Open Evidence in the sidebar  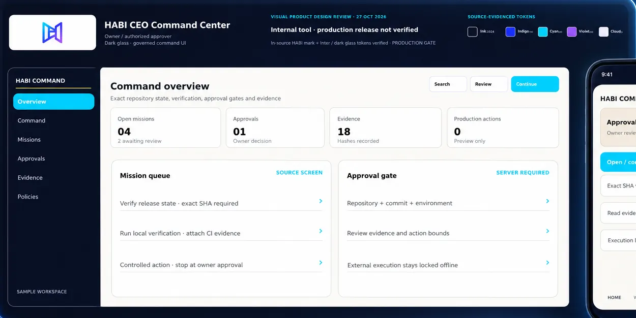[x=30, y=178]
